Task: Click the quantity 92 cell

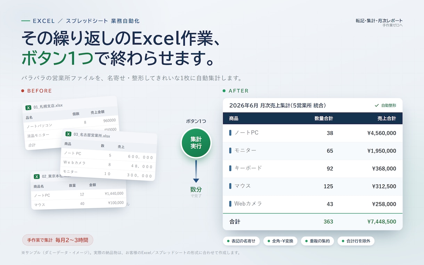Action: point(330,168)
